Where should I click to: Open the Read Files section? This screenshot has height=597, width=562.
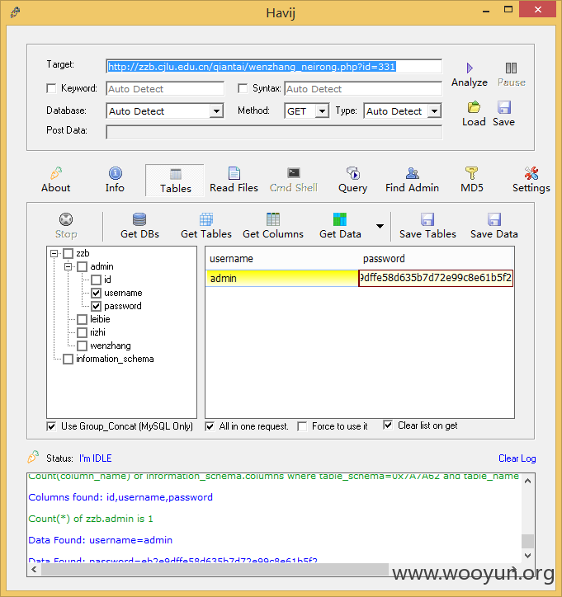[234, 180]
